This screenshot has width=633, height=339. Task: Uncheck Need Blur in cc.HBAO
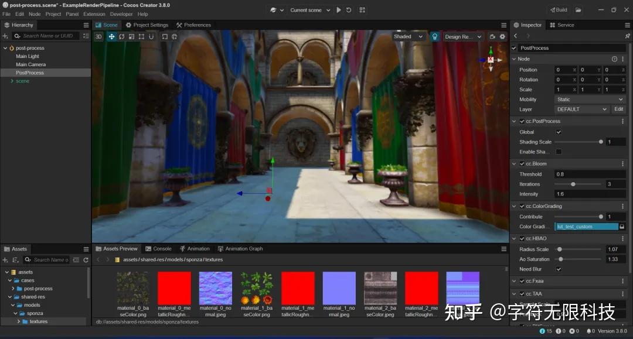pyautogui.click(x=557, y=269)
